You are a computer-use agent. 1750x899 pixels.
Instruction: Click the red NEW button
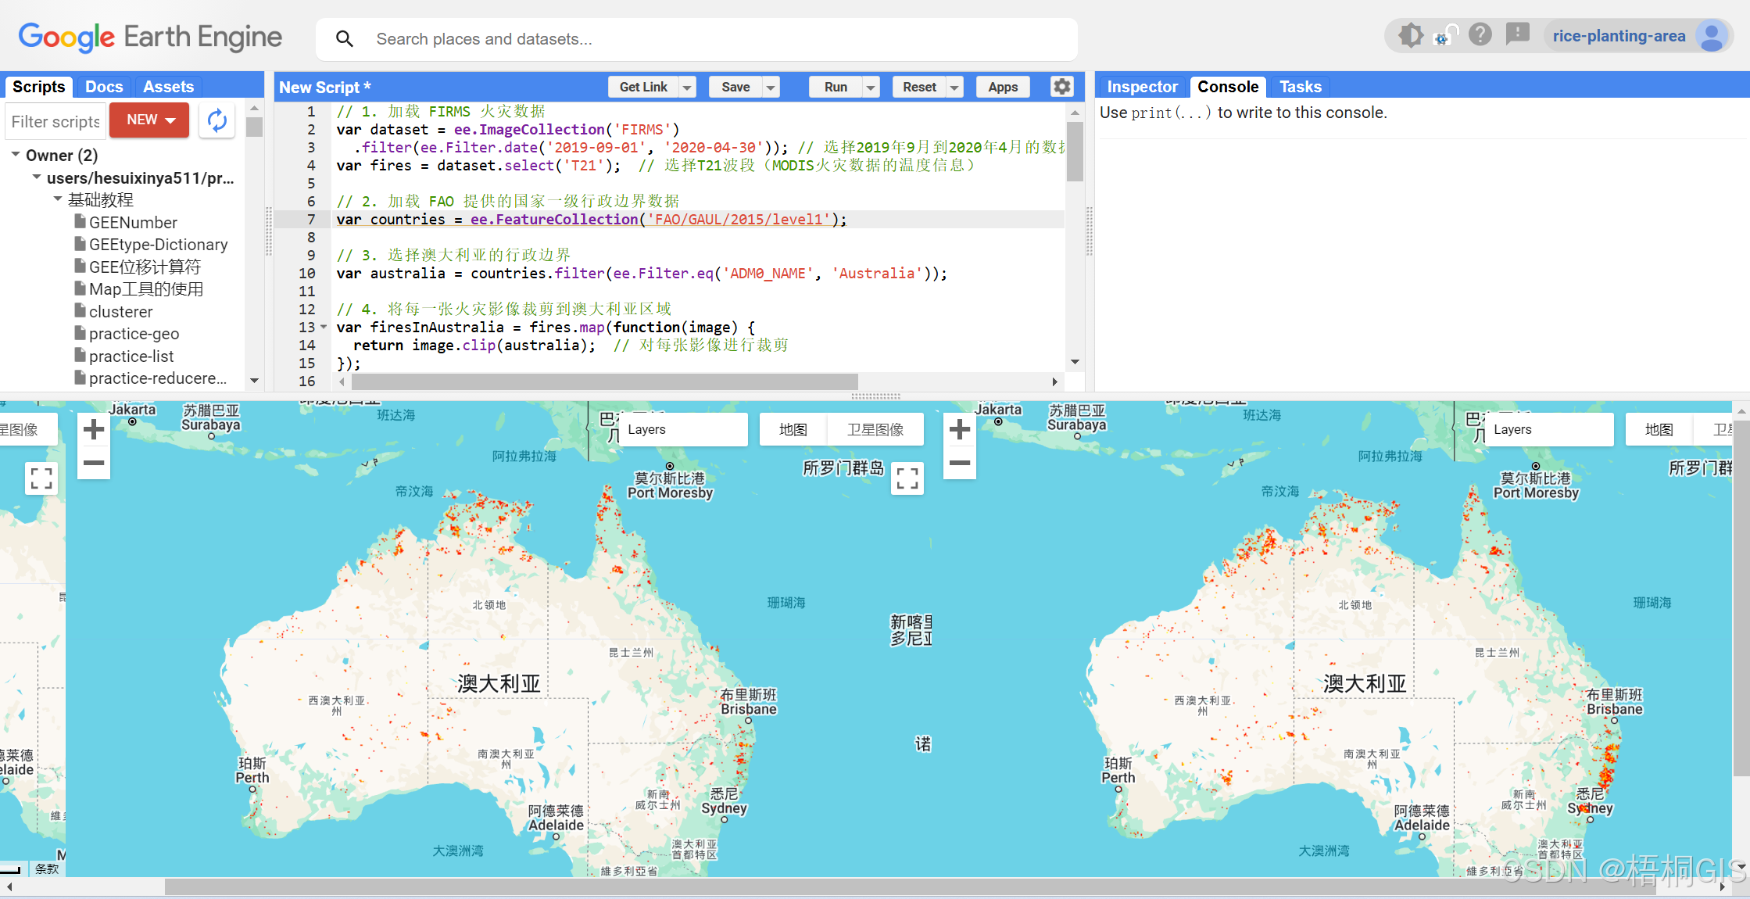(149, 120)
